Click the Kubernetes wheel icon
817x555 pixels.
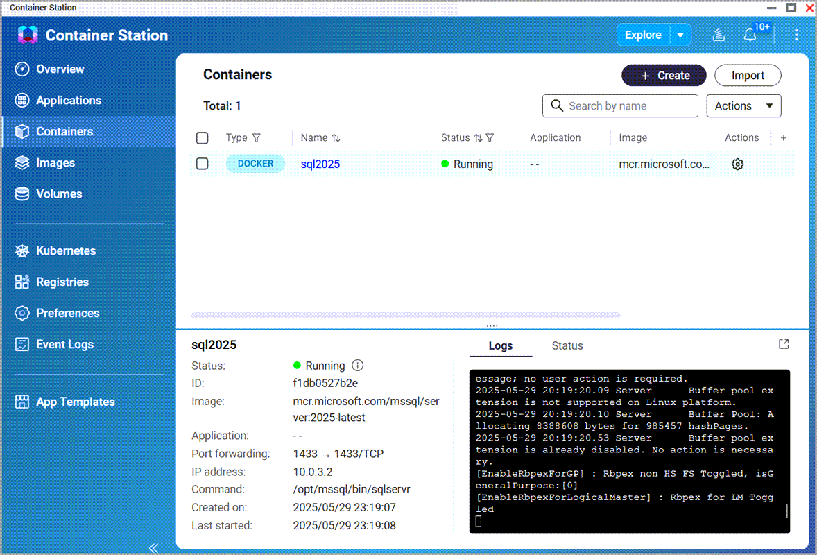[22, 250]
